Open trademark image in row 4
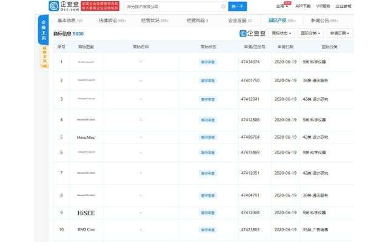 [86, 120]
